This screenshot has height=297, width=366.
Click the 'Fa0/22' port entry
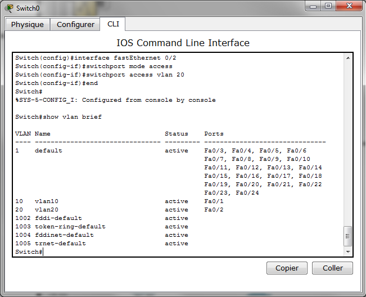tap(310, 184)
